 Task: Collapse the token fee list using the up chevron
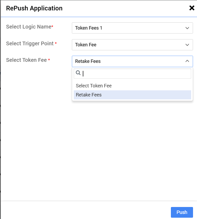[x=187, y=61]
